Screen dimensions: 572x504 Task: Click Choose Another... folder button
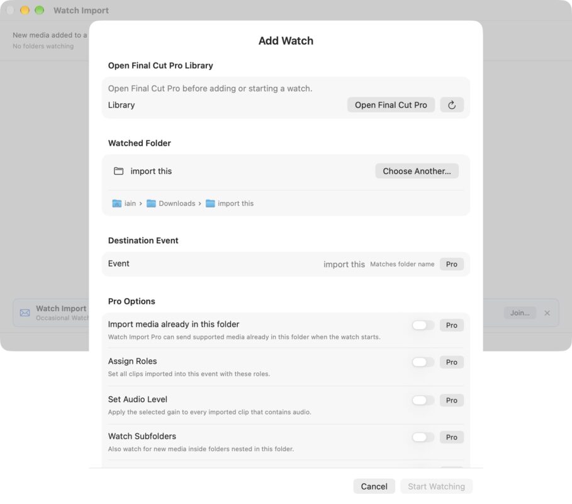(x=417, y=171)
